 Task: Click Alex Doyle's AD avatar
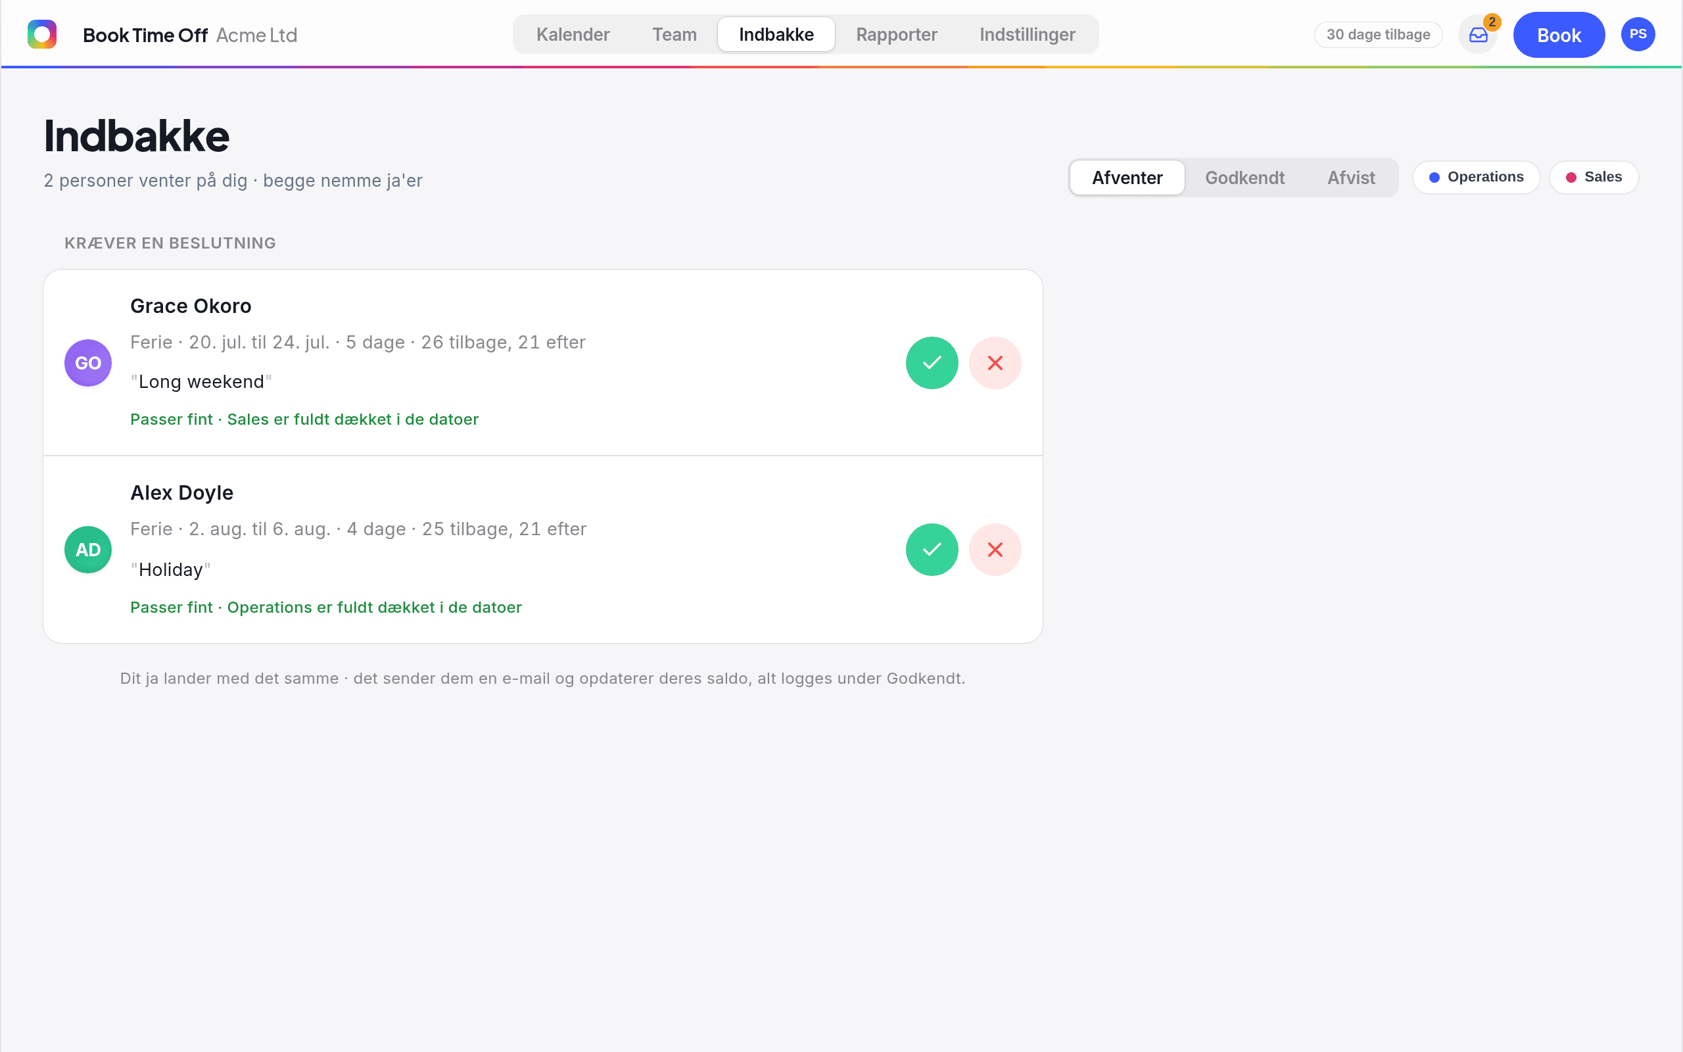pyautogui.click(x=88, y=550)
